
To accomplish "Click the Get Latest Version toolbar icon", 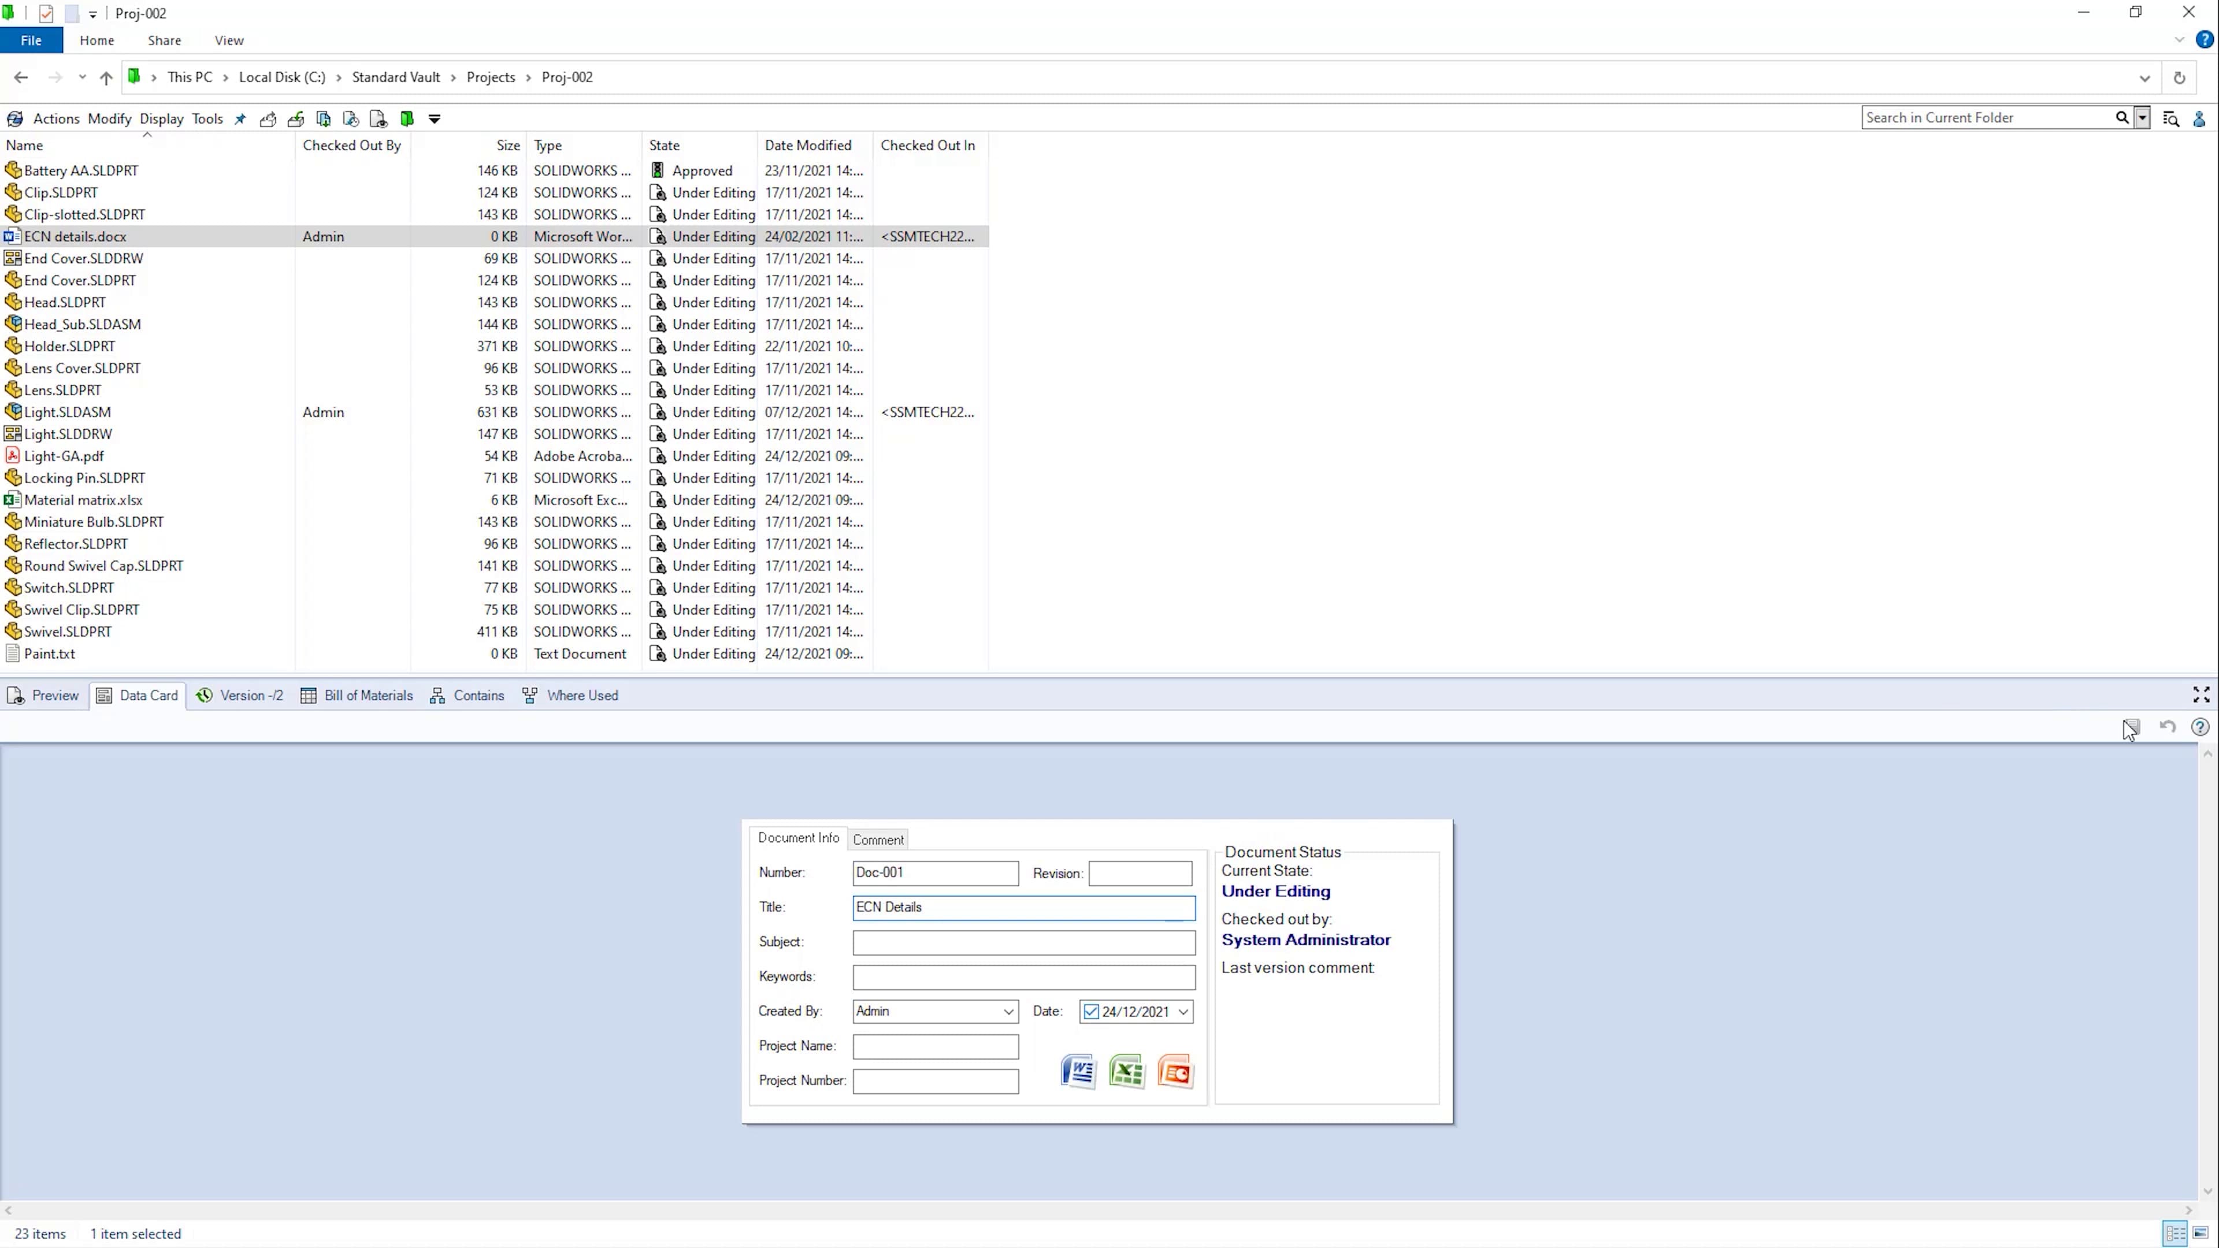I will [323, 119].
